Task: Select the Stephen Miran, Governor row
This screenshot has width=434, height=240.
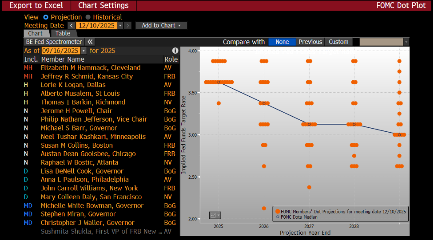Action: (101, 214)
